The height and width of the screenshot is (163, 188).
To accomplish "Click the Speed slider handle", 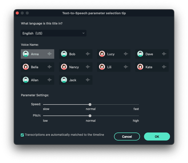I will pos(90,104).
